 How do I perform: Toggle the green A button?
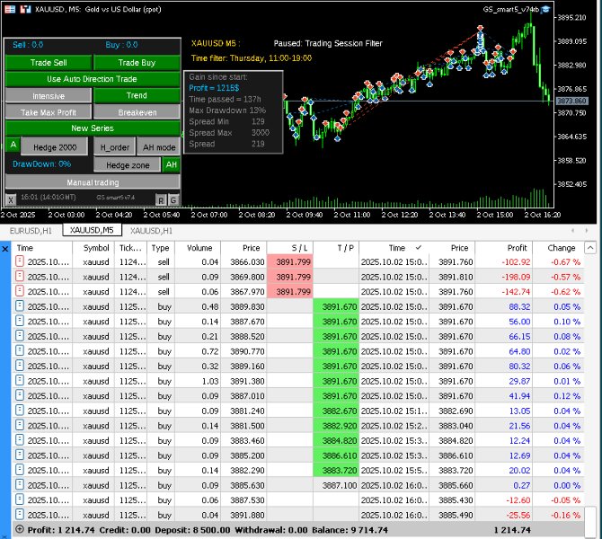(x=13, y=146)
